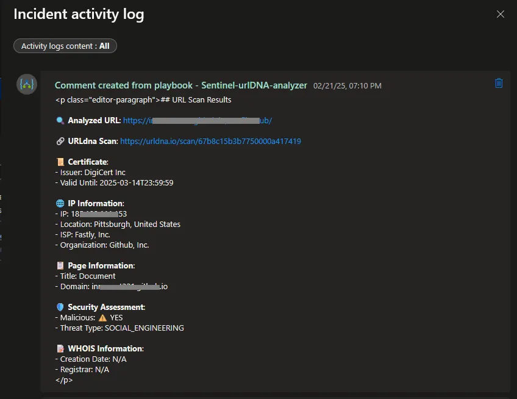Click the magnifying glass icon before Analyzed URL
Viewport: 517px width, 399px height.
(59, 120)
